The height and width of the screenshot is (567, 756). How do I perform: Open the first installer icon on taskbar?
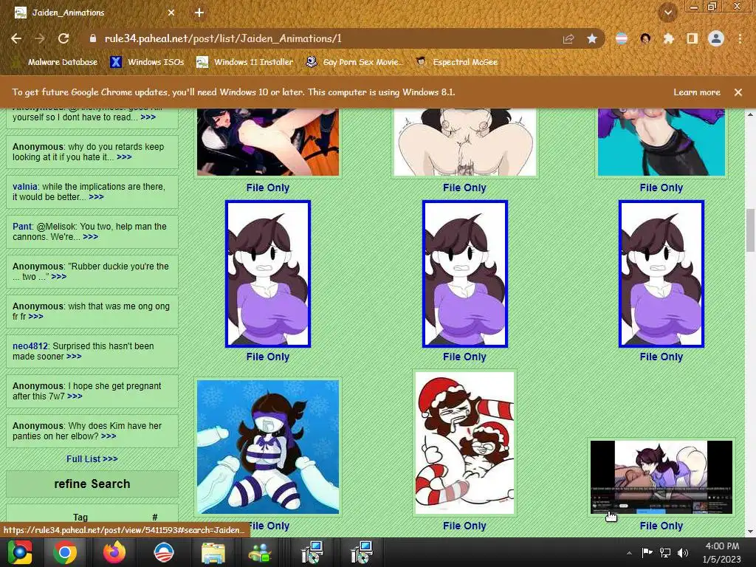pyautogui.click(x=312, y=552)
